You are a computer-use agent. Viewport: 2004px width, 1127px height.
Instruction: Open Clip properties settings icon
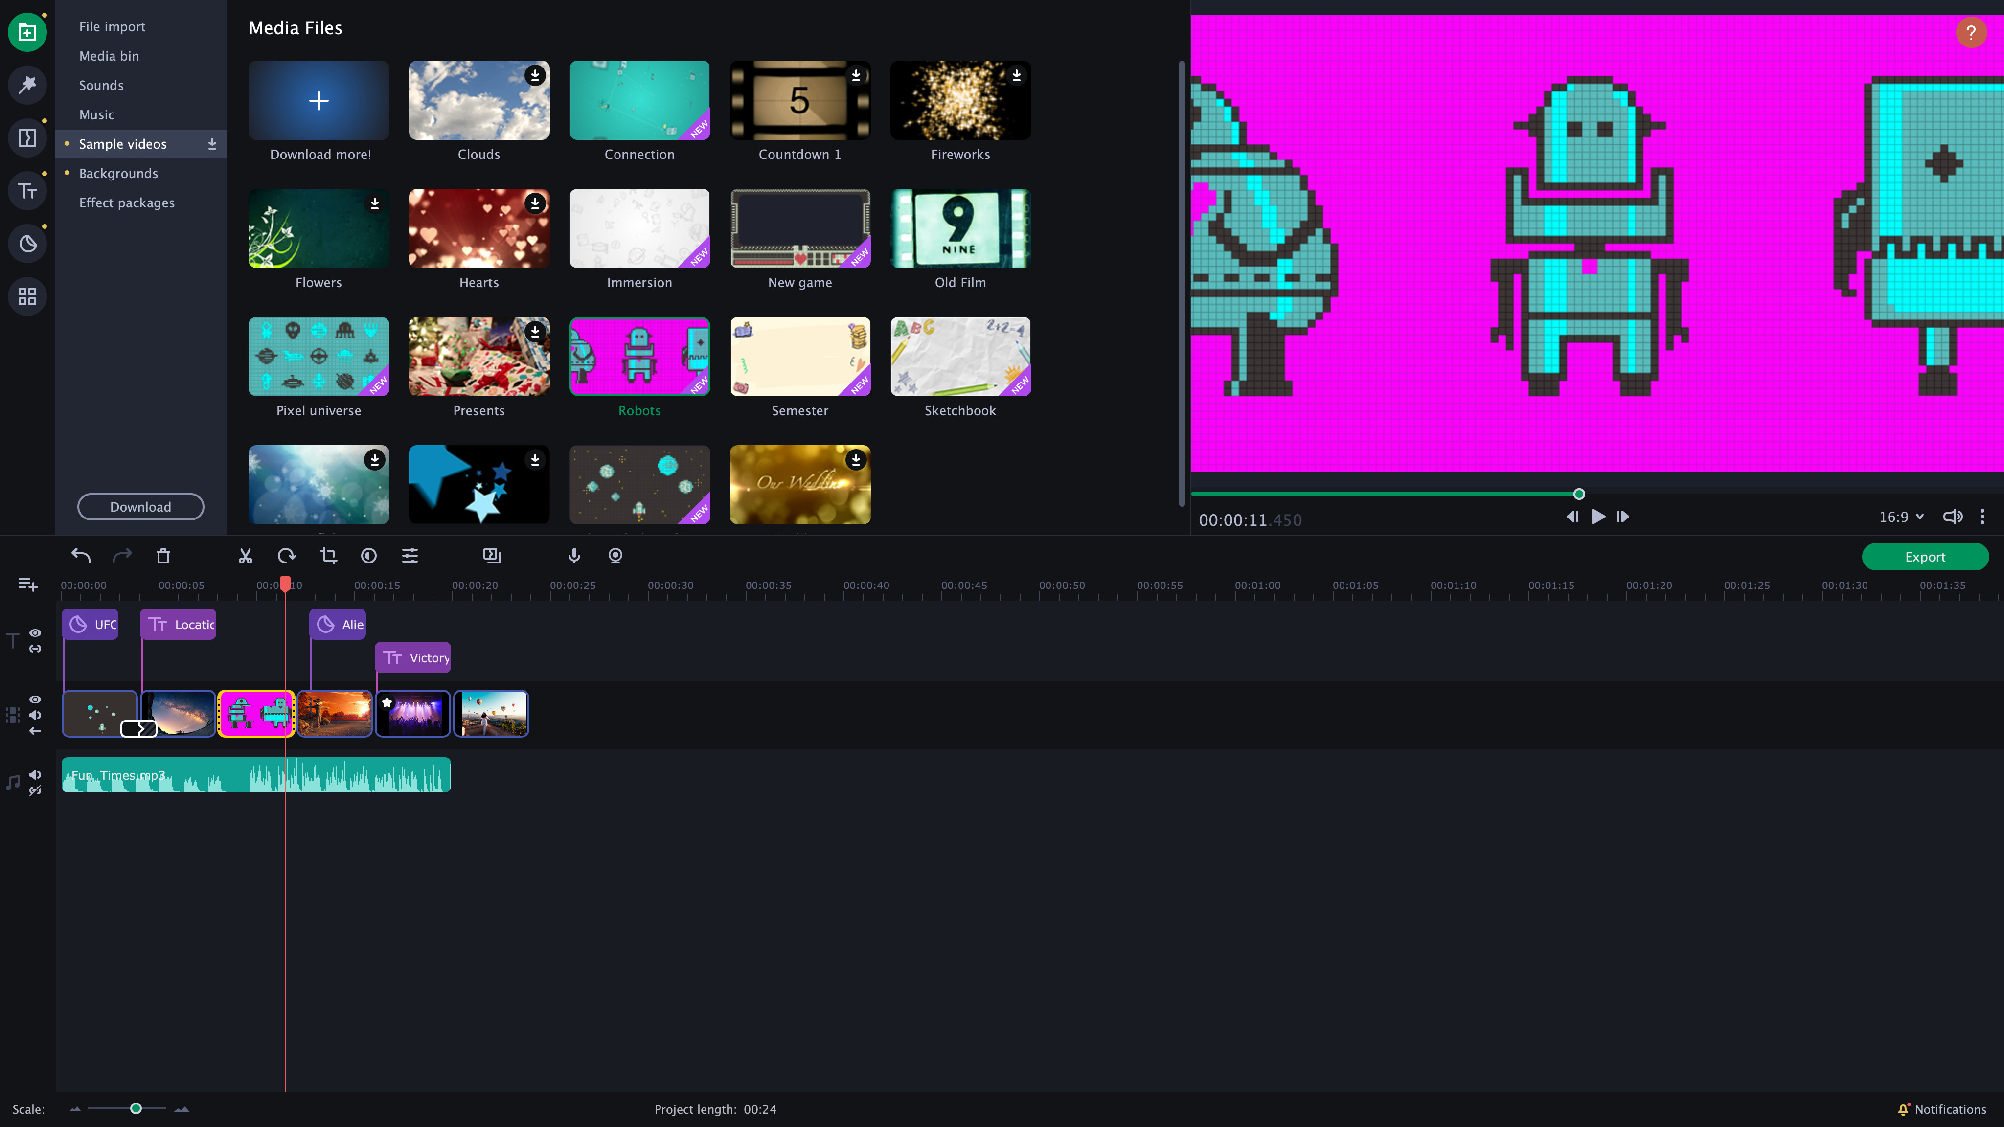409,556
